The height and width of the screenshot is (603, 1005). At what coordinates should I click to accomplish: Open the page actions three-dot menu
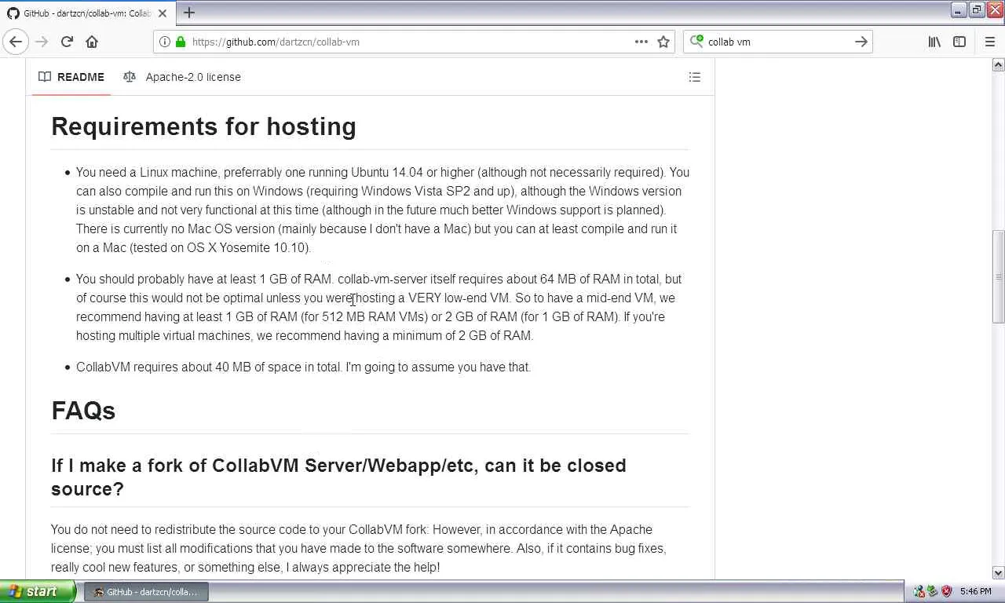coord(641,42)
